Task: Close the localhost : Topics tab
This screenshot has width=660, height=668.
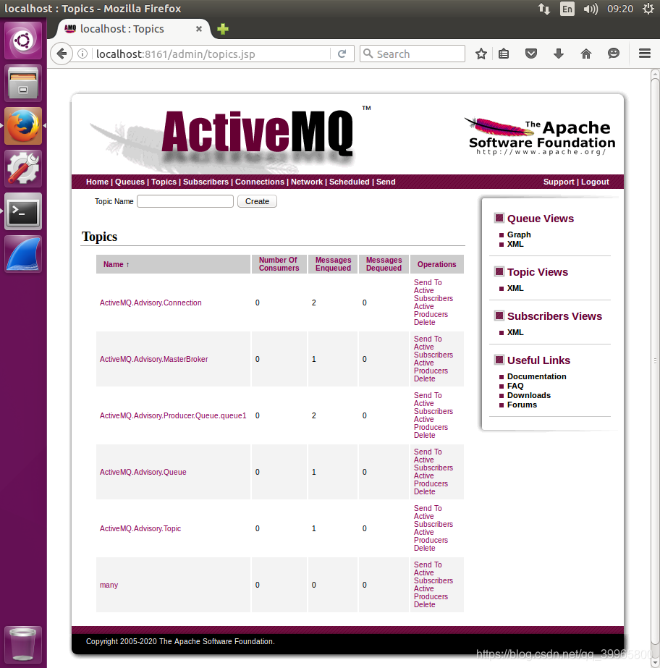Action: pyautogui.click(x=198, y=29)
